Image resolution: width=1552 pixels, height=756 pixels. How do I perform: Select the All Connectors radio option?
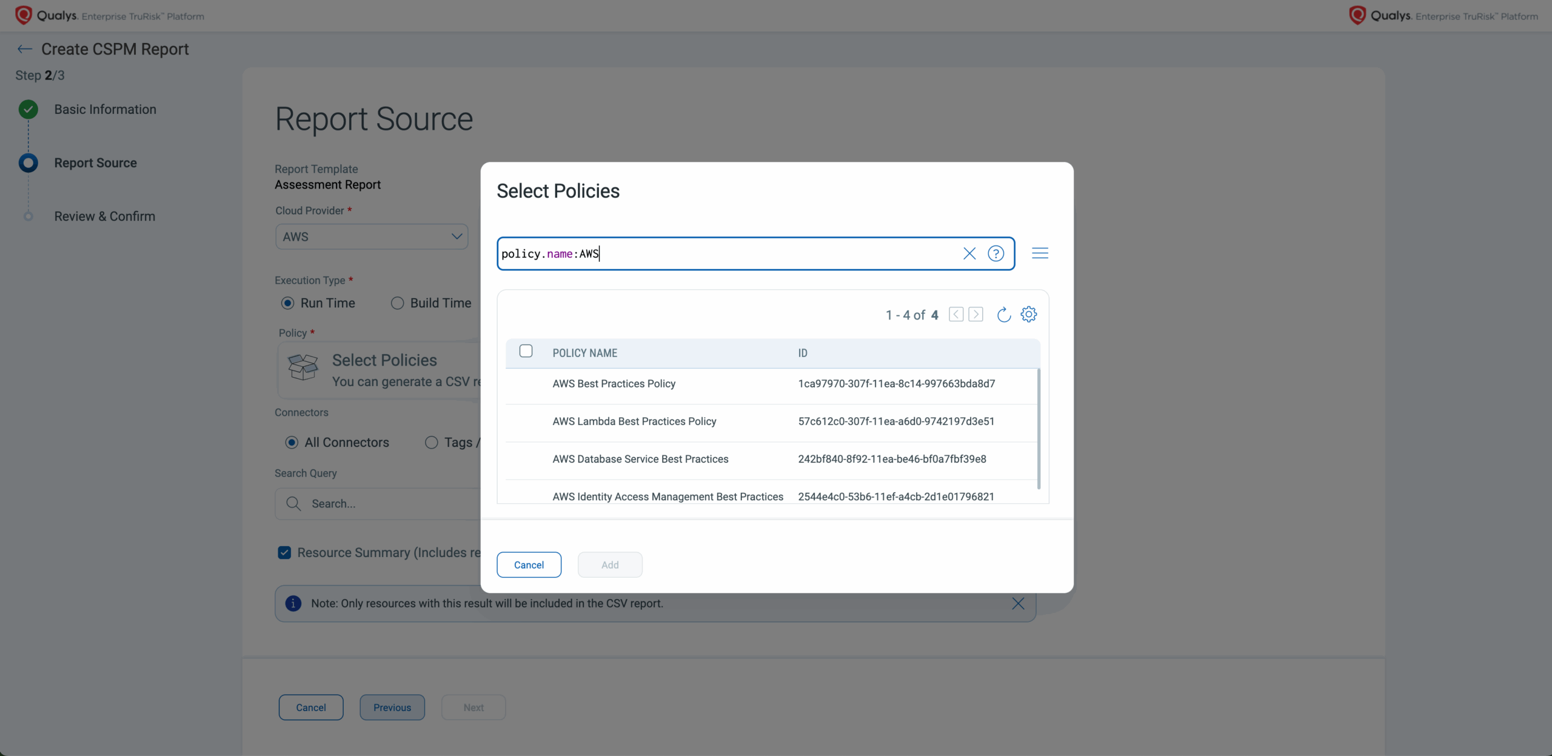(292, 443)
